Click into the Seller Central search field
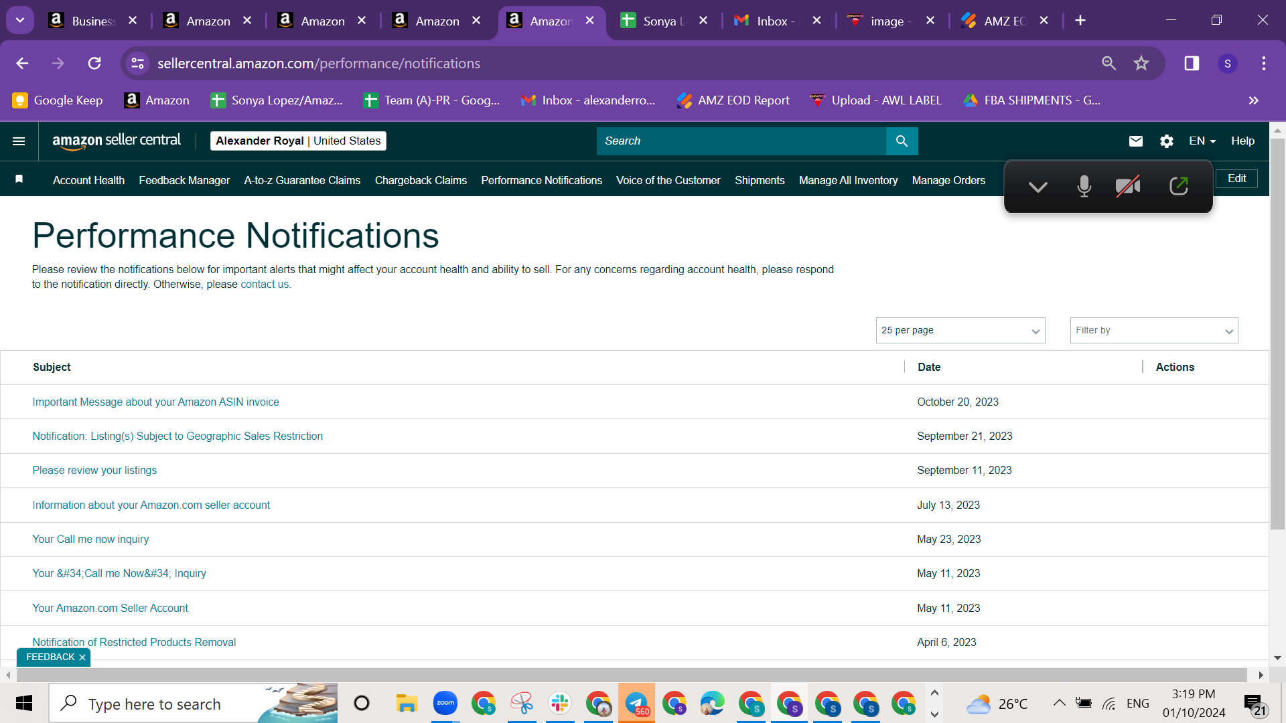 pyautogui.click(x=741, y=141)
